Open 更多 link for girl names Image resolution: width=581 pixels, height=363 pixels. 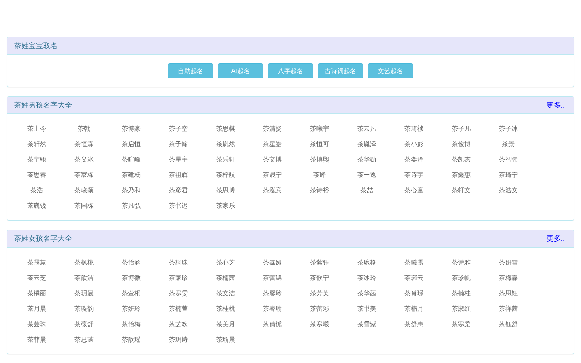(x=556, y=239)
